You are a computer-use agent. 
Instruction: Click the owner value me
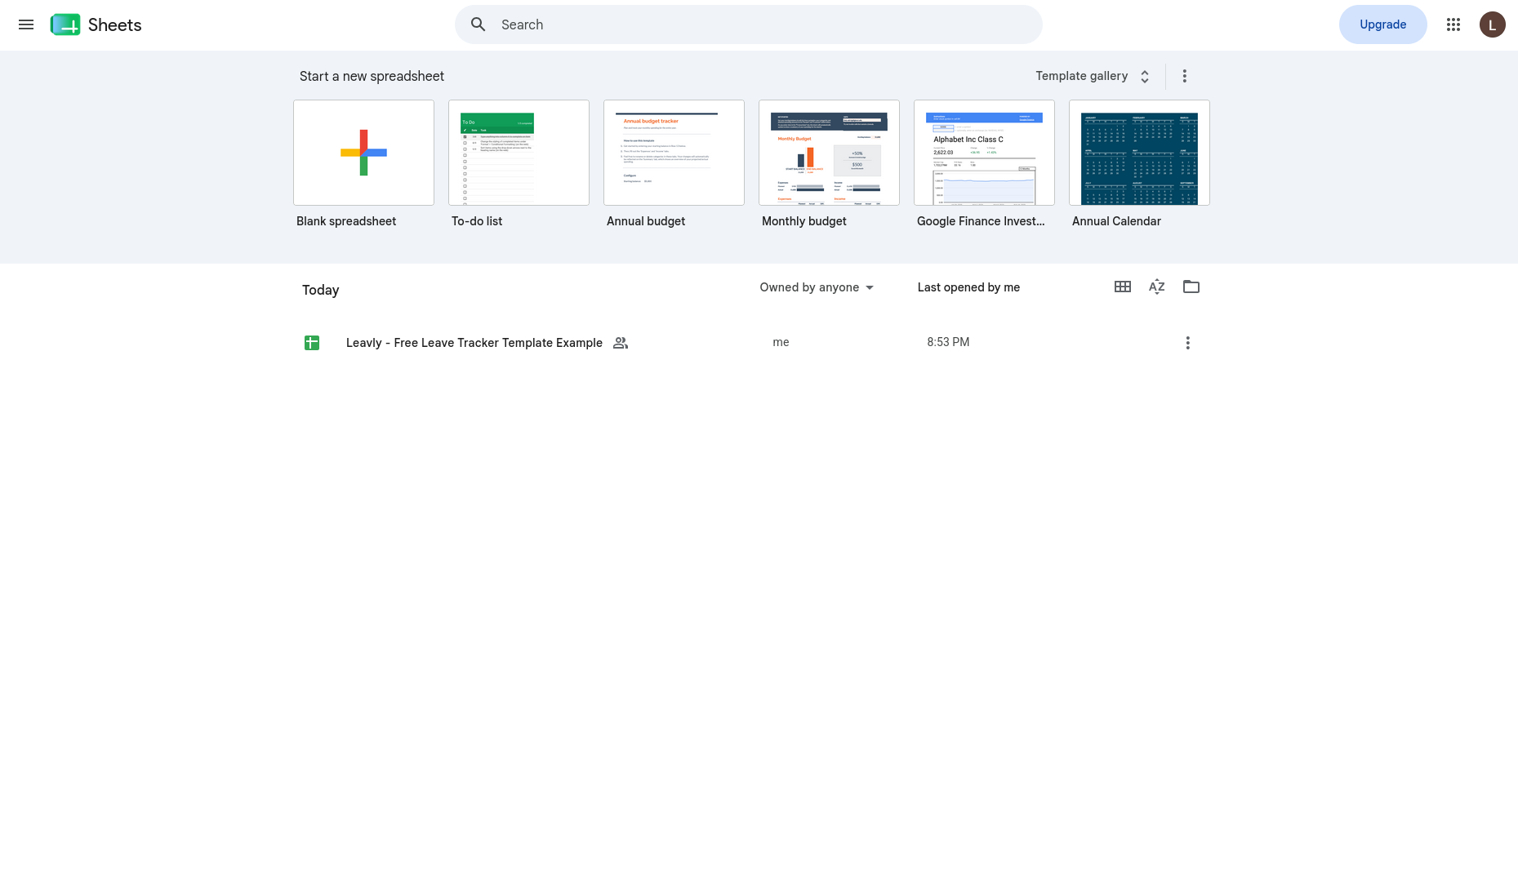point(781,342)
